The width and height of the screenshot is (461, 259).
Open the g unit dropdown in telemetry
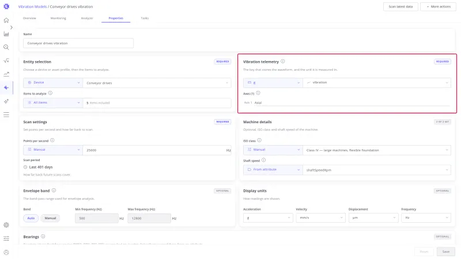pyautogui.click(x=273, y=82)
